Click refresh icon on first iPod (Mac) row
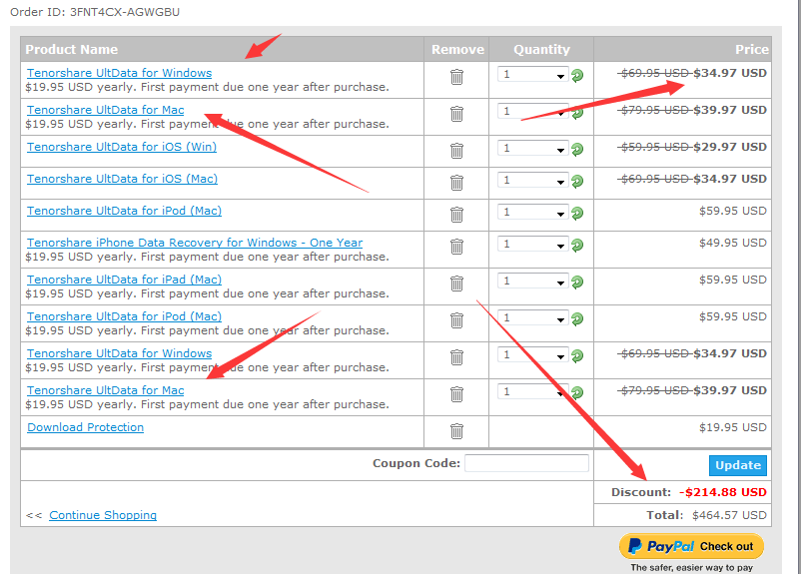This screenshot has height=574, width=801. (x=577, y=213)
